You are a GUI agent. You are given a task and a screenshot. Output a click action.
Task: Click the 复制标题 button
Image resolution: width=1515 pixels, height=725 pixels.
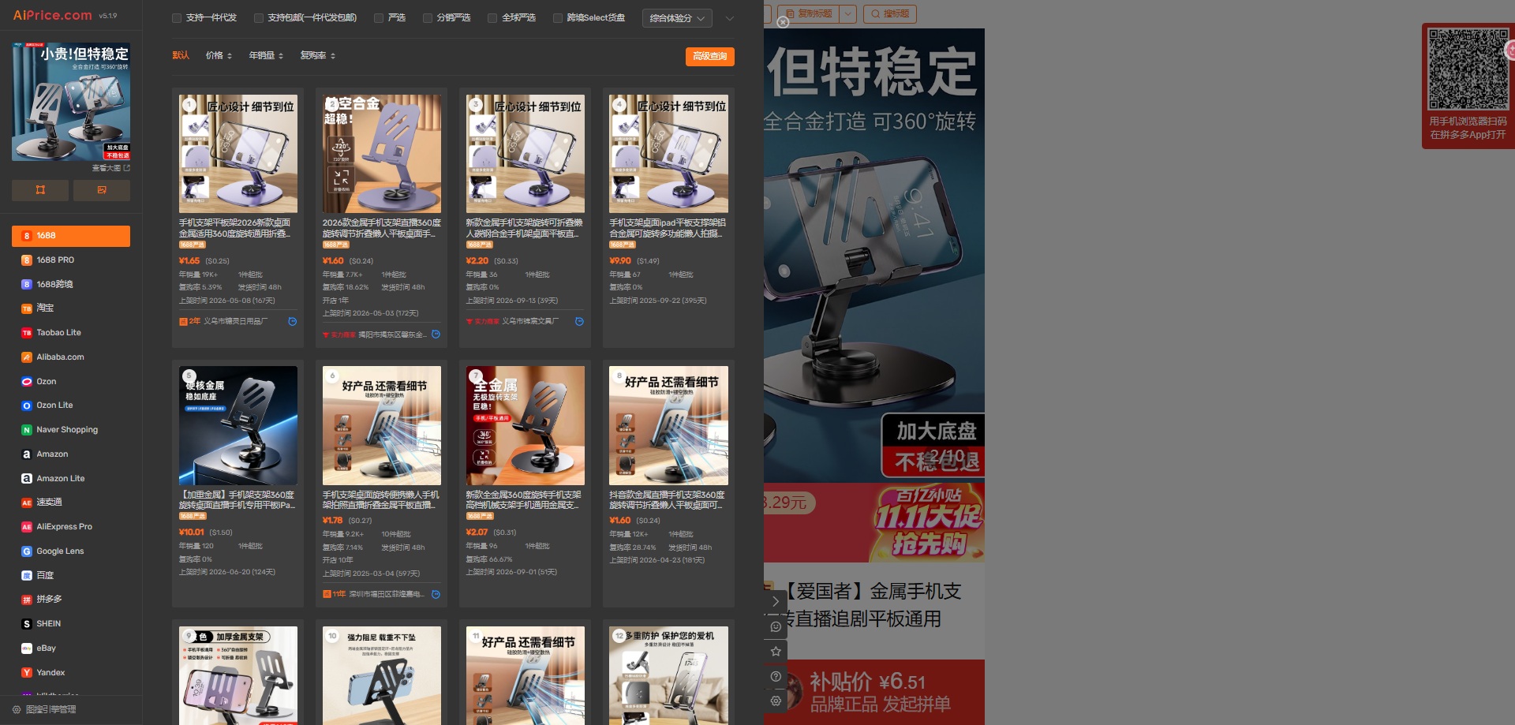[808, 13]
